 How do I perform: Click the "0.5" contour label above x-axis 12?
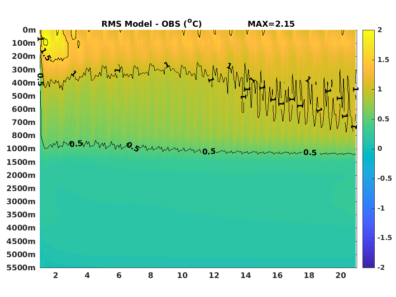click(209, 152)
